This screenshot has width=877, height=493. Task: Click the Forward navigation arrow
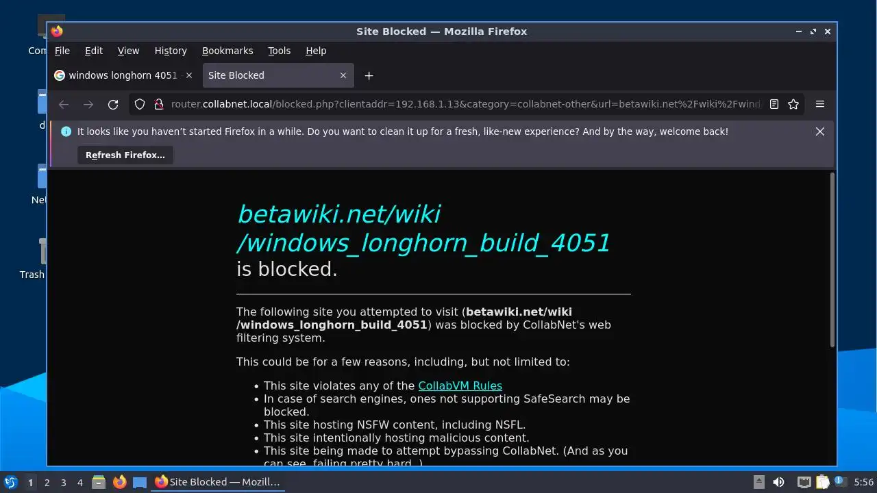(88, 104)
